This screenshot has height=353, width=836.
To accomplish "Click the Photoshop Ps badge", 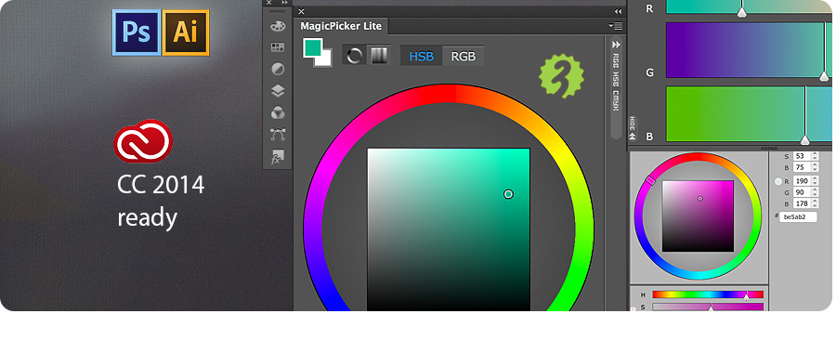I will tap(137, 33).
